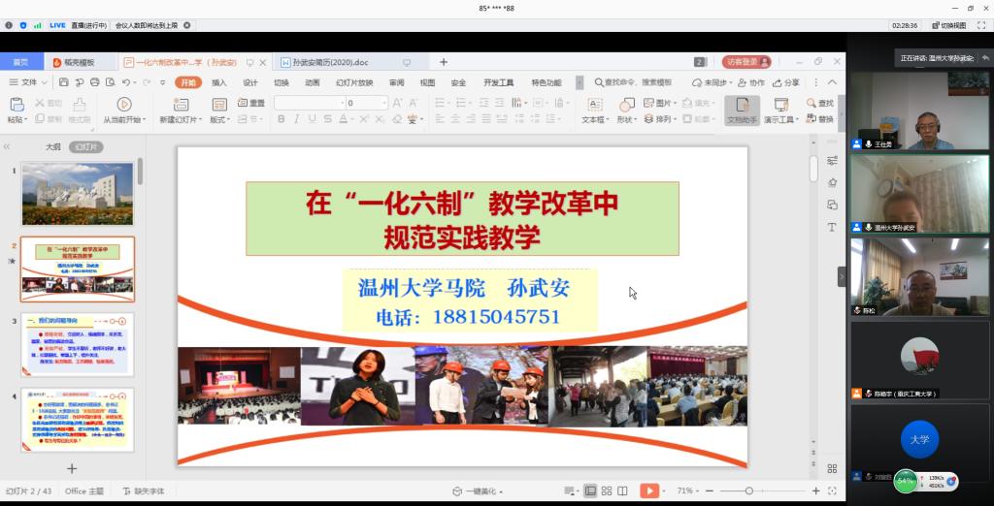Switch to the 孙武安简历(2020).doc document tab
The image size is (994, 506).
[x=330, y=62]
